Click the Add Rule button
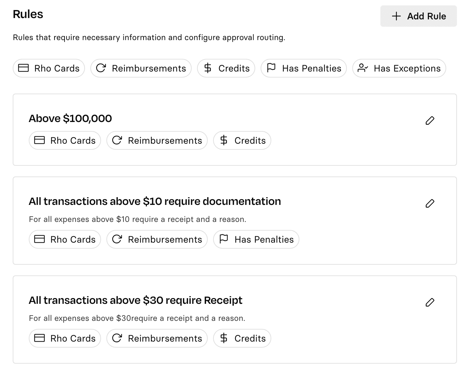 tap(418, 16)
